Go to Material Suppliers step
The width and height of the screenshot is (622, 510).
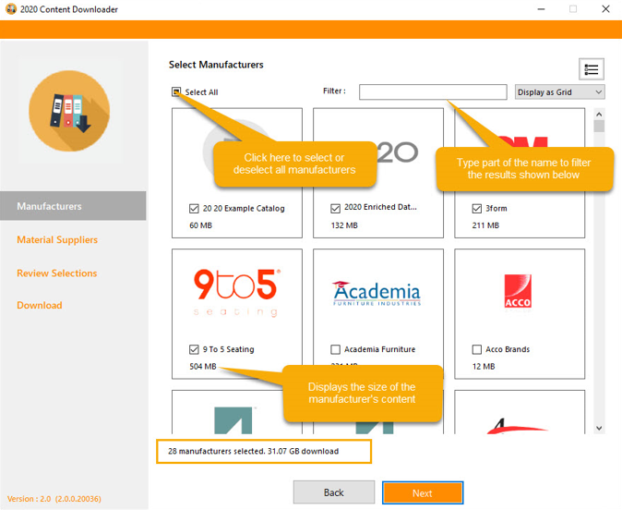57,240
